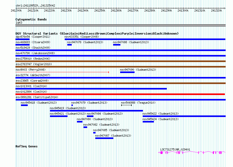Open the esv2763747 (Vogler2010) variant
Image resolution: width=233 pixels, height=167 pixels.
pyautogui.click(x=34, y=64)
